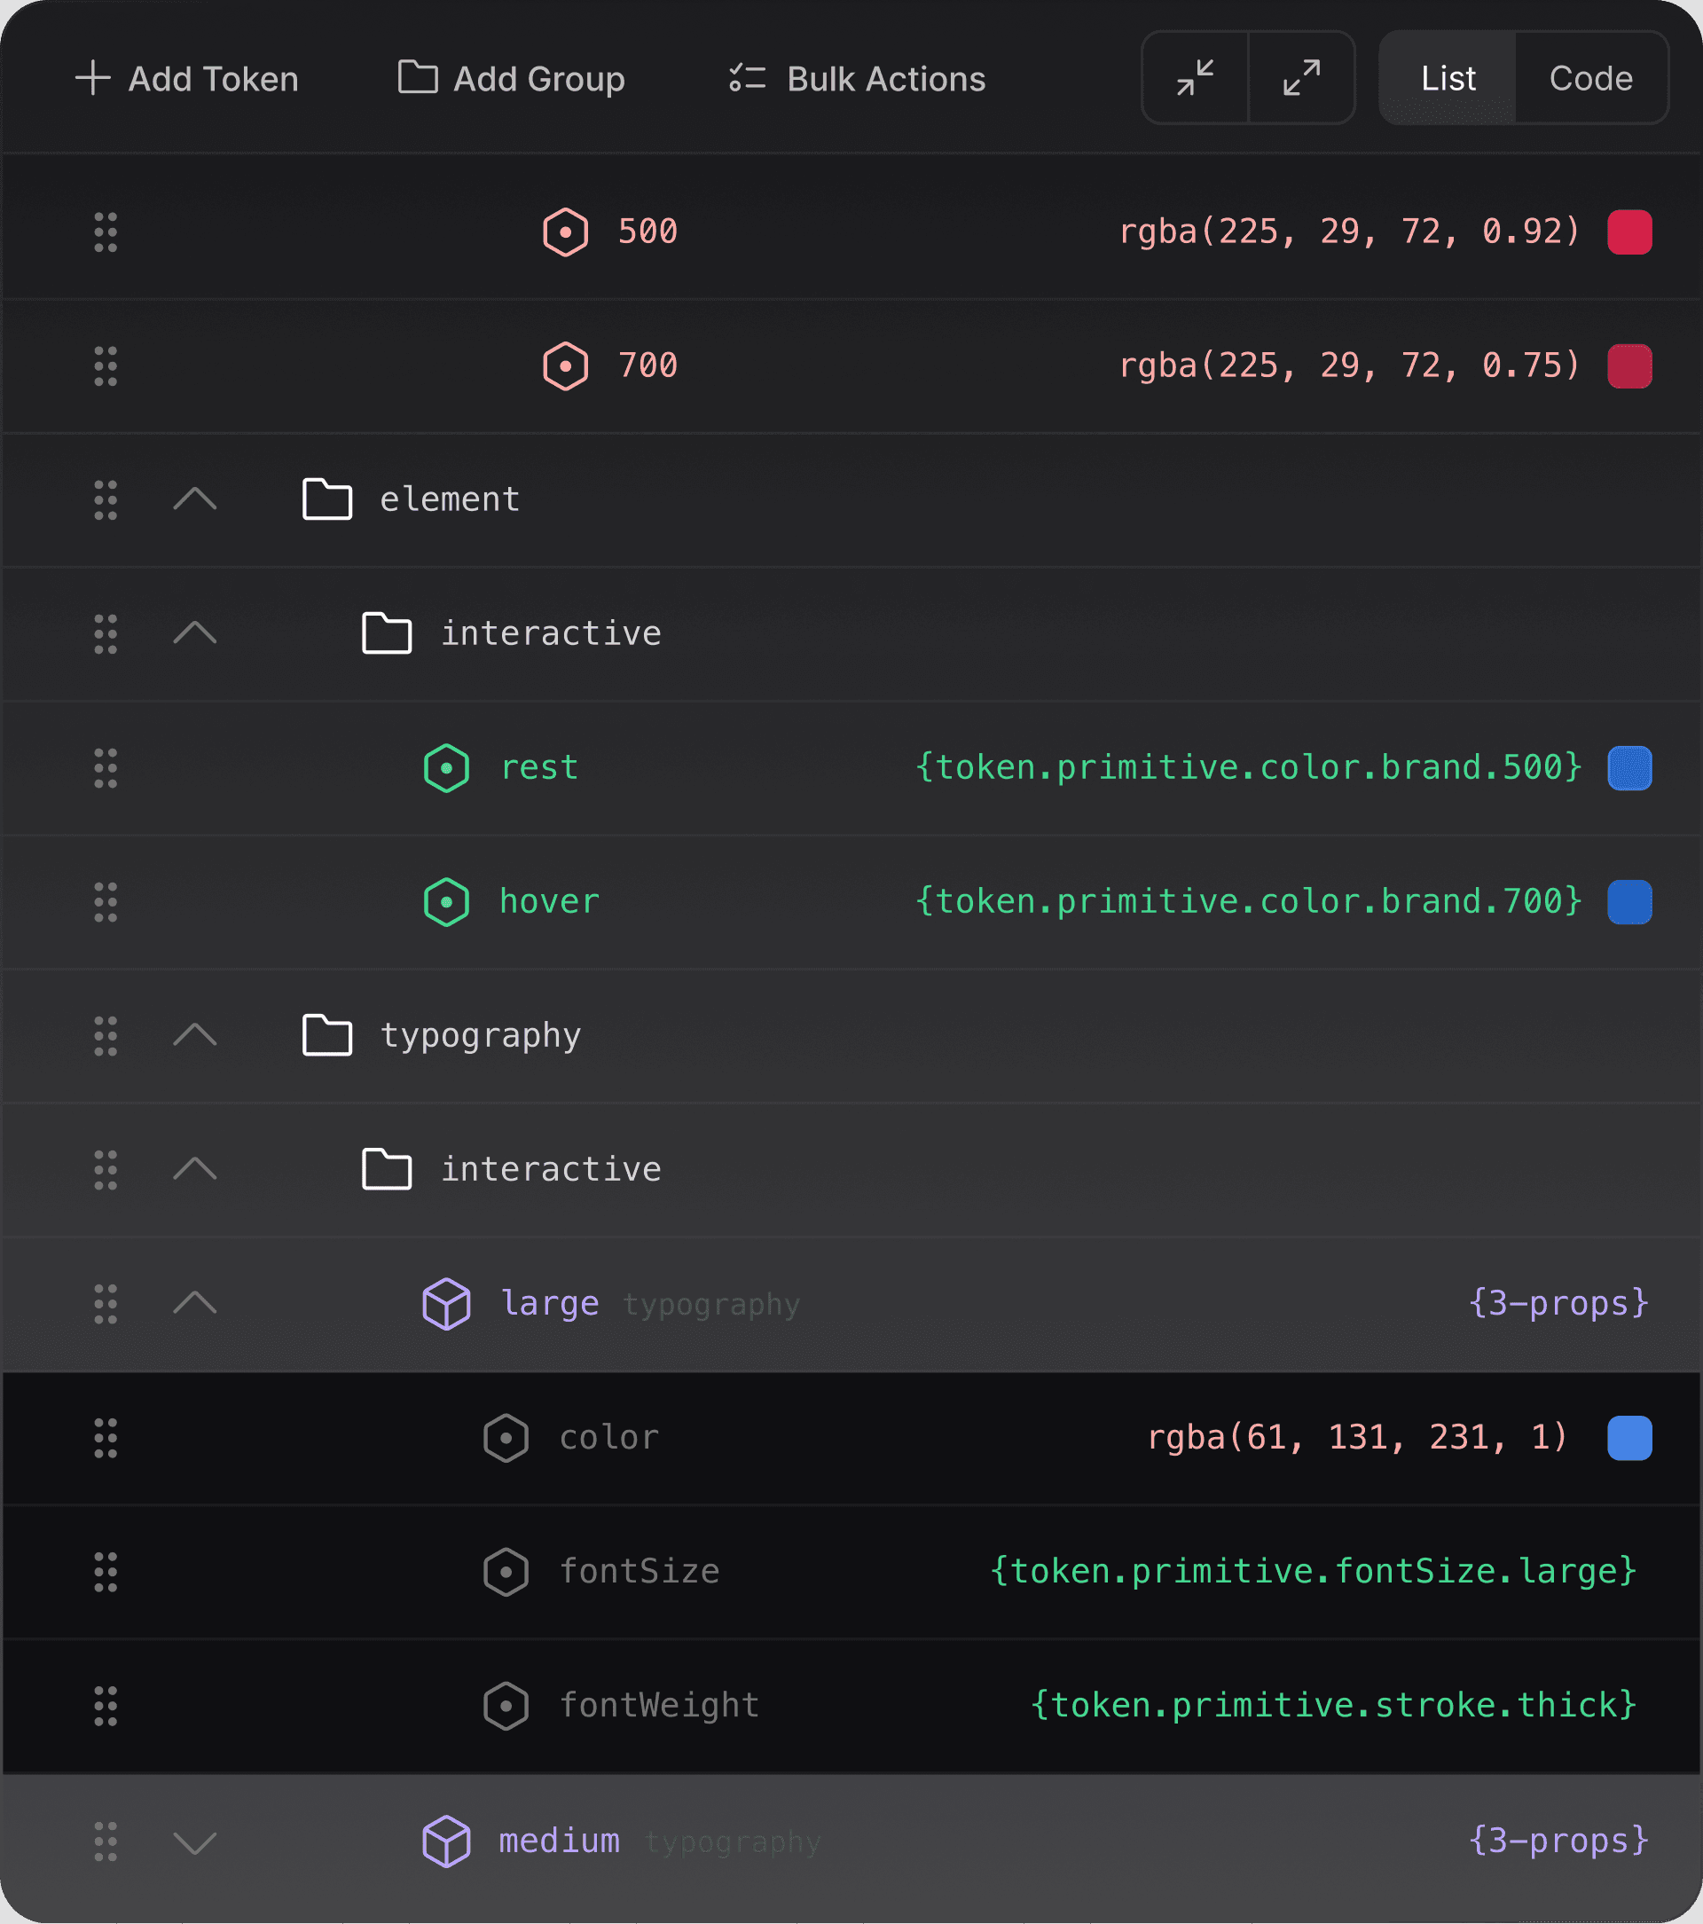Screen dimensions: 1703x1924
Task: Open the blue swatch on the rest row
Action: click(1629, 768)
